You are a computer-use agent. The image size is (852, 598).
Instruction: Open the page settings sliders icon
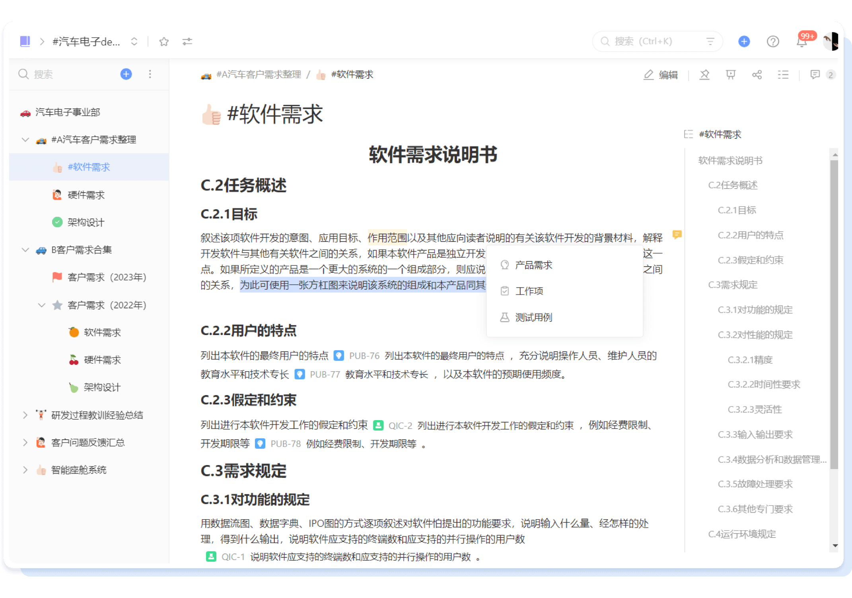coord(187,41)
